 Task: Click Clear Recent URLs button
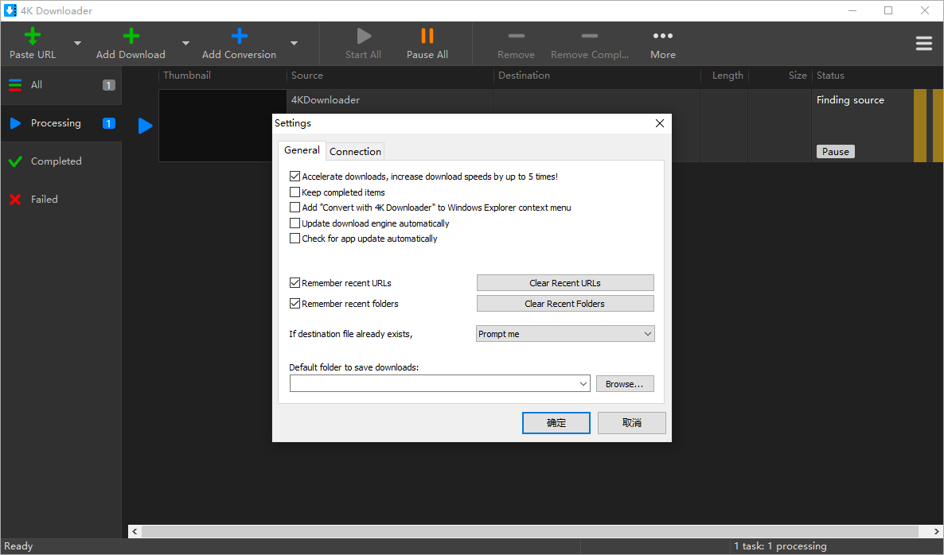(x=565, y=282)
